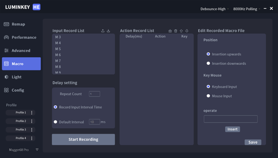Screen dimensions: 278x158
Task: Click the operate text input field
Action: pyautogui.click(x=230, y=119)
